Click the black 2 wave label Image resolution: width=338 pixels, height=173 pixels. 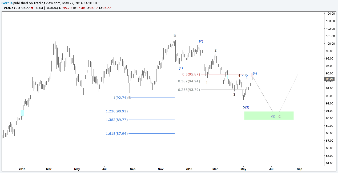tap(215, 50)
